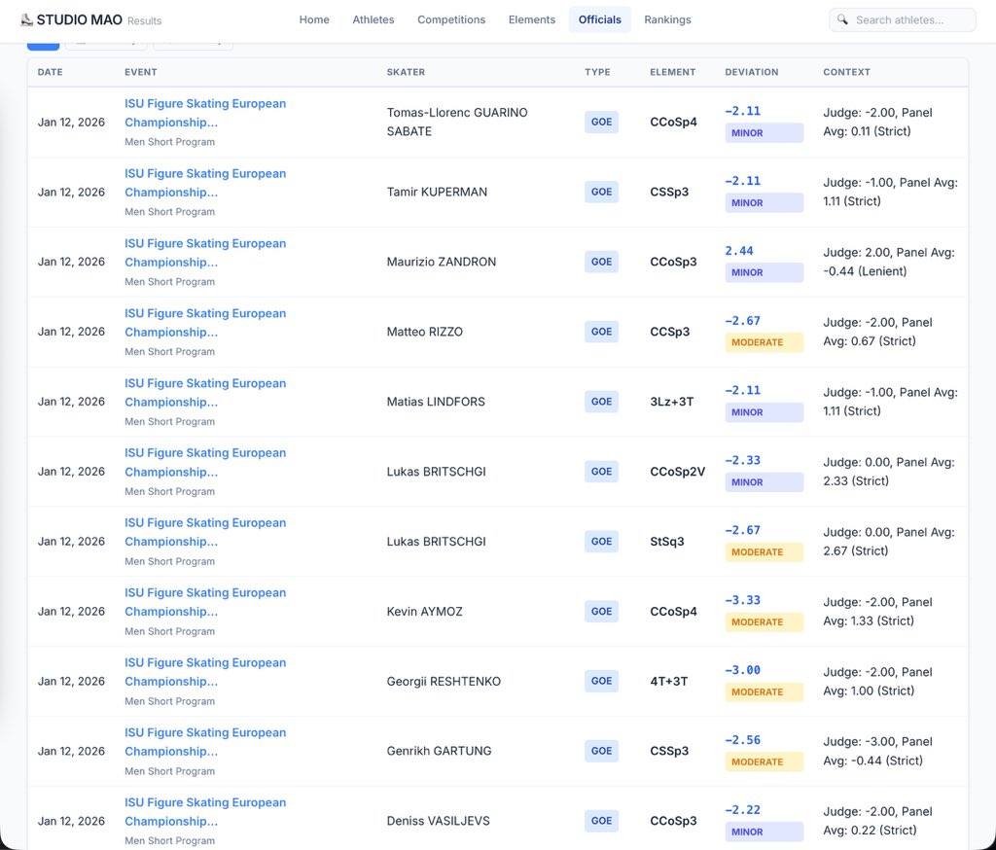Select skater Genrikh GARTUNG
Viewport: 996px width, 850px height.
point(439,751)
